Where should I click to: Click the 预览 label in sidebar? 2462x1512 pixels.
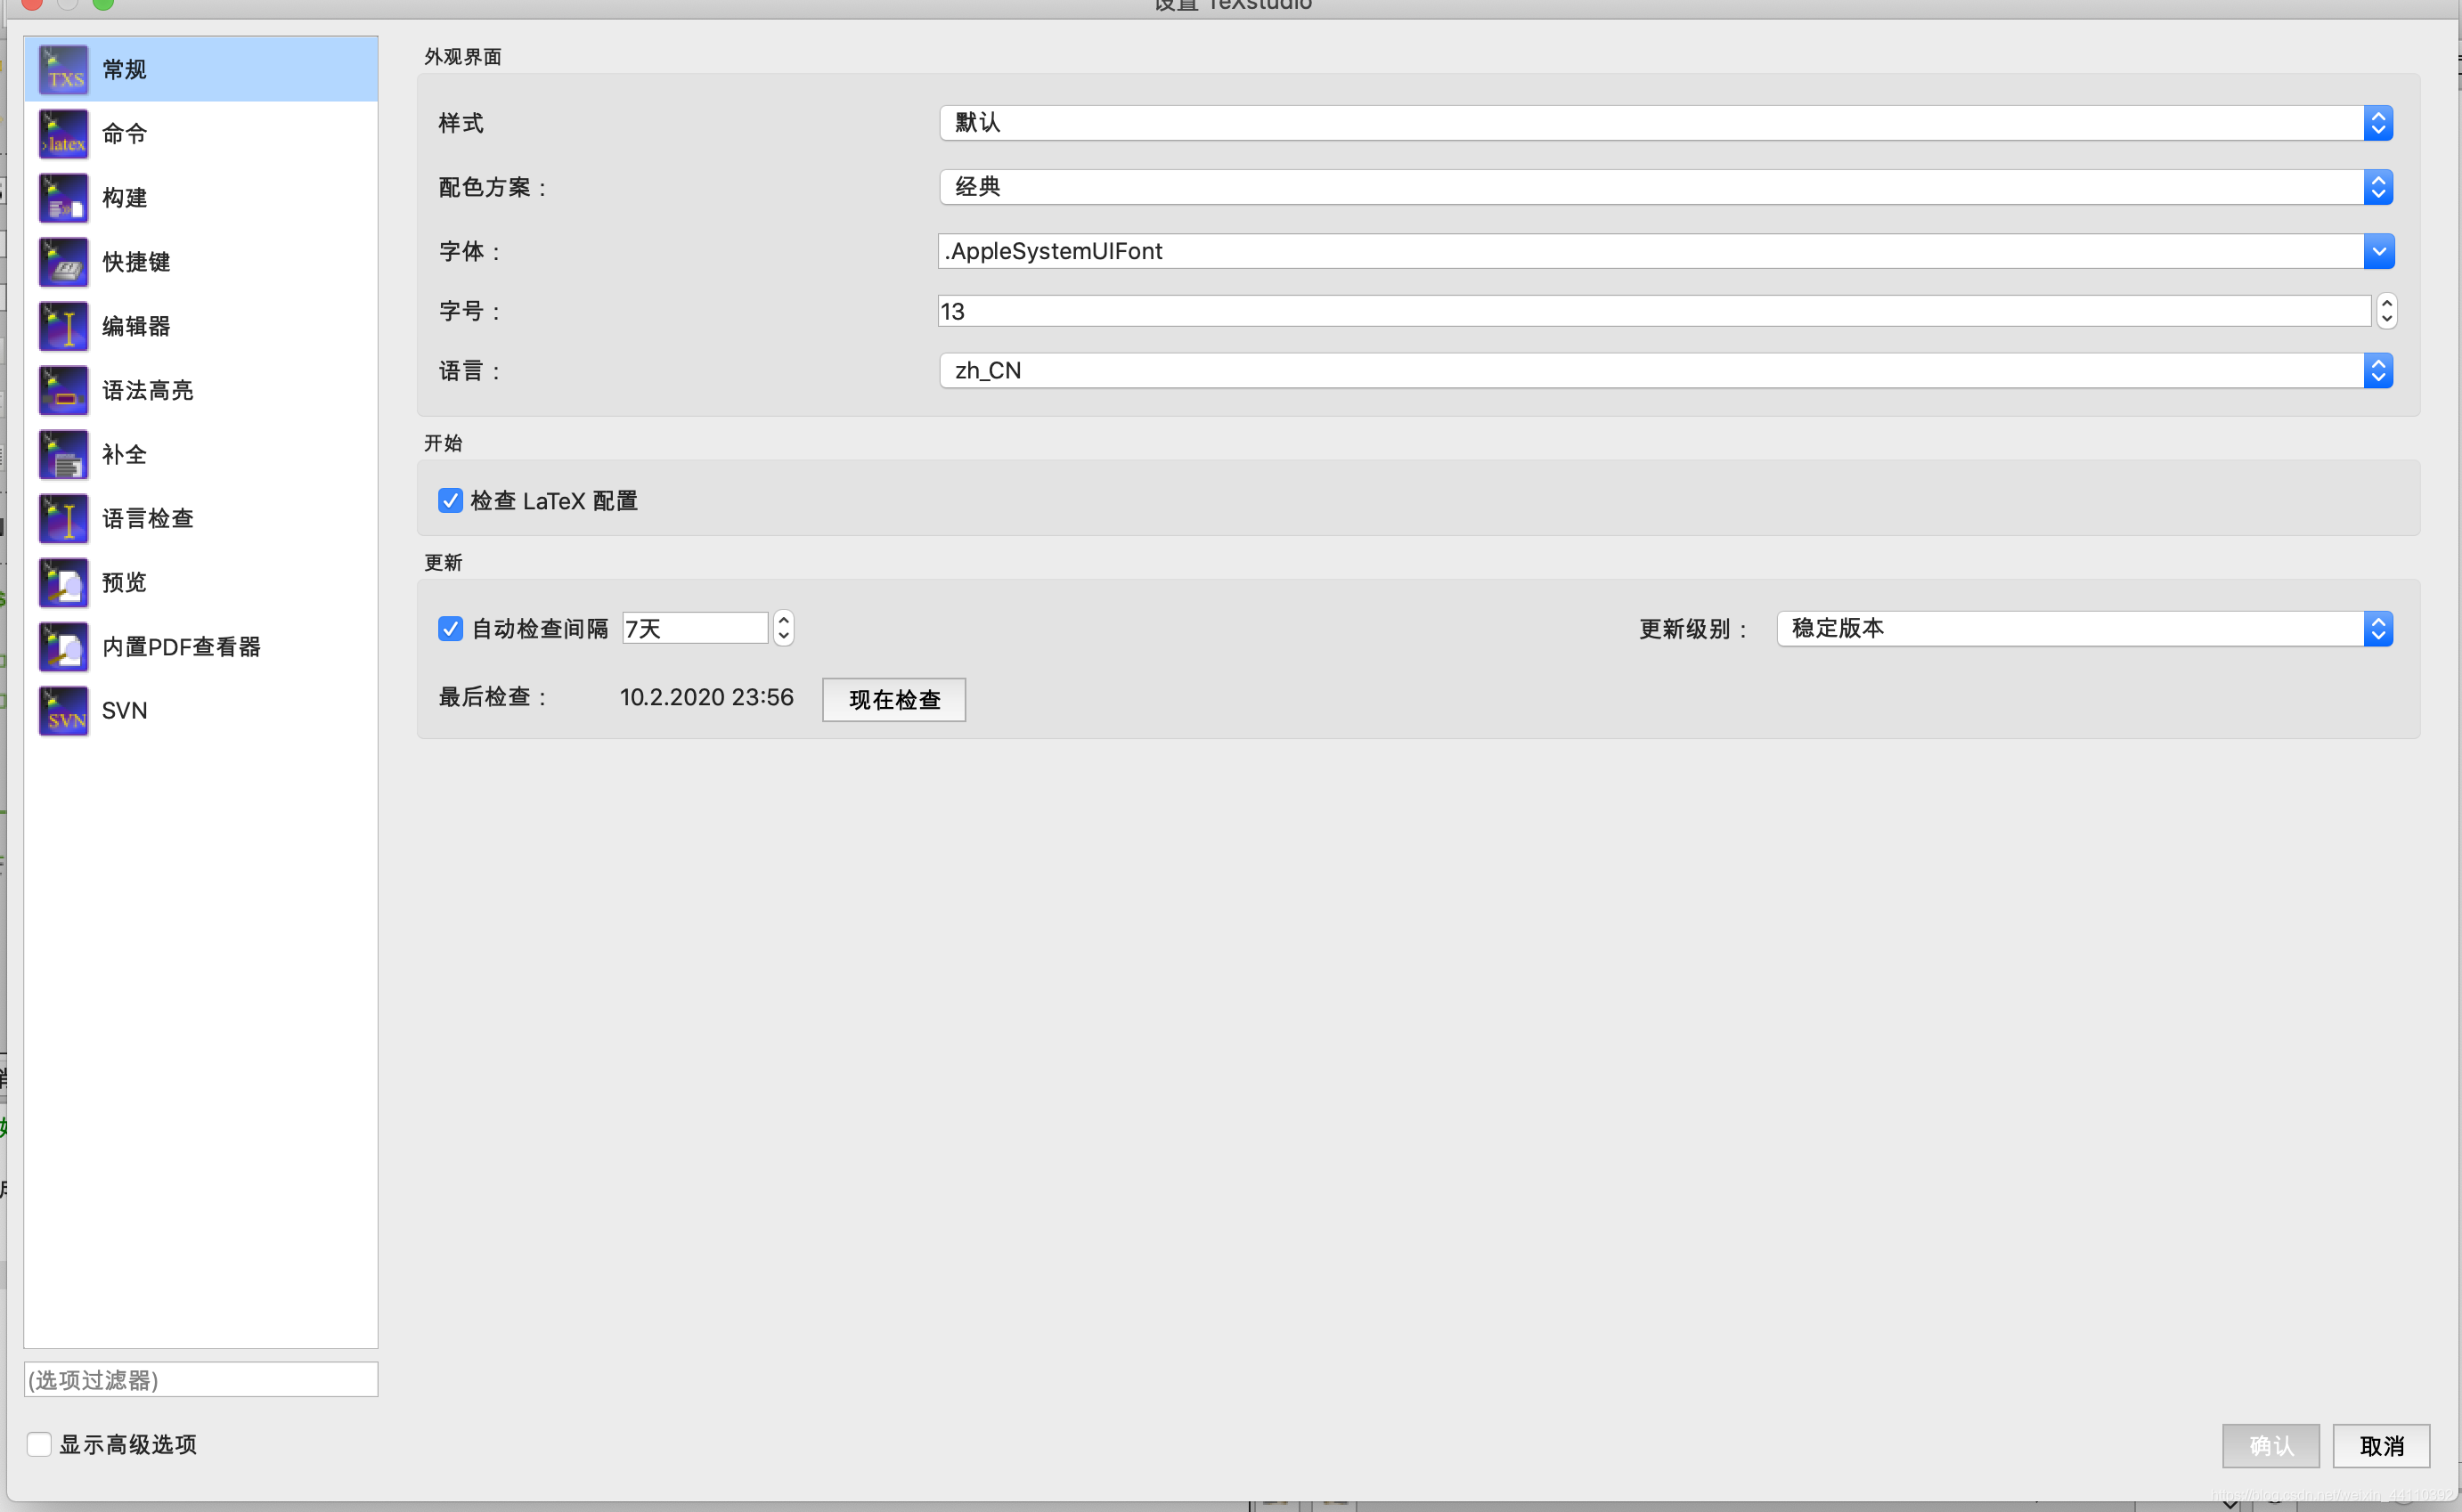tap(124, 582)
